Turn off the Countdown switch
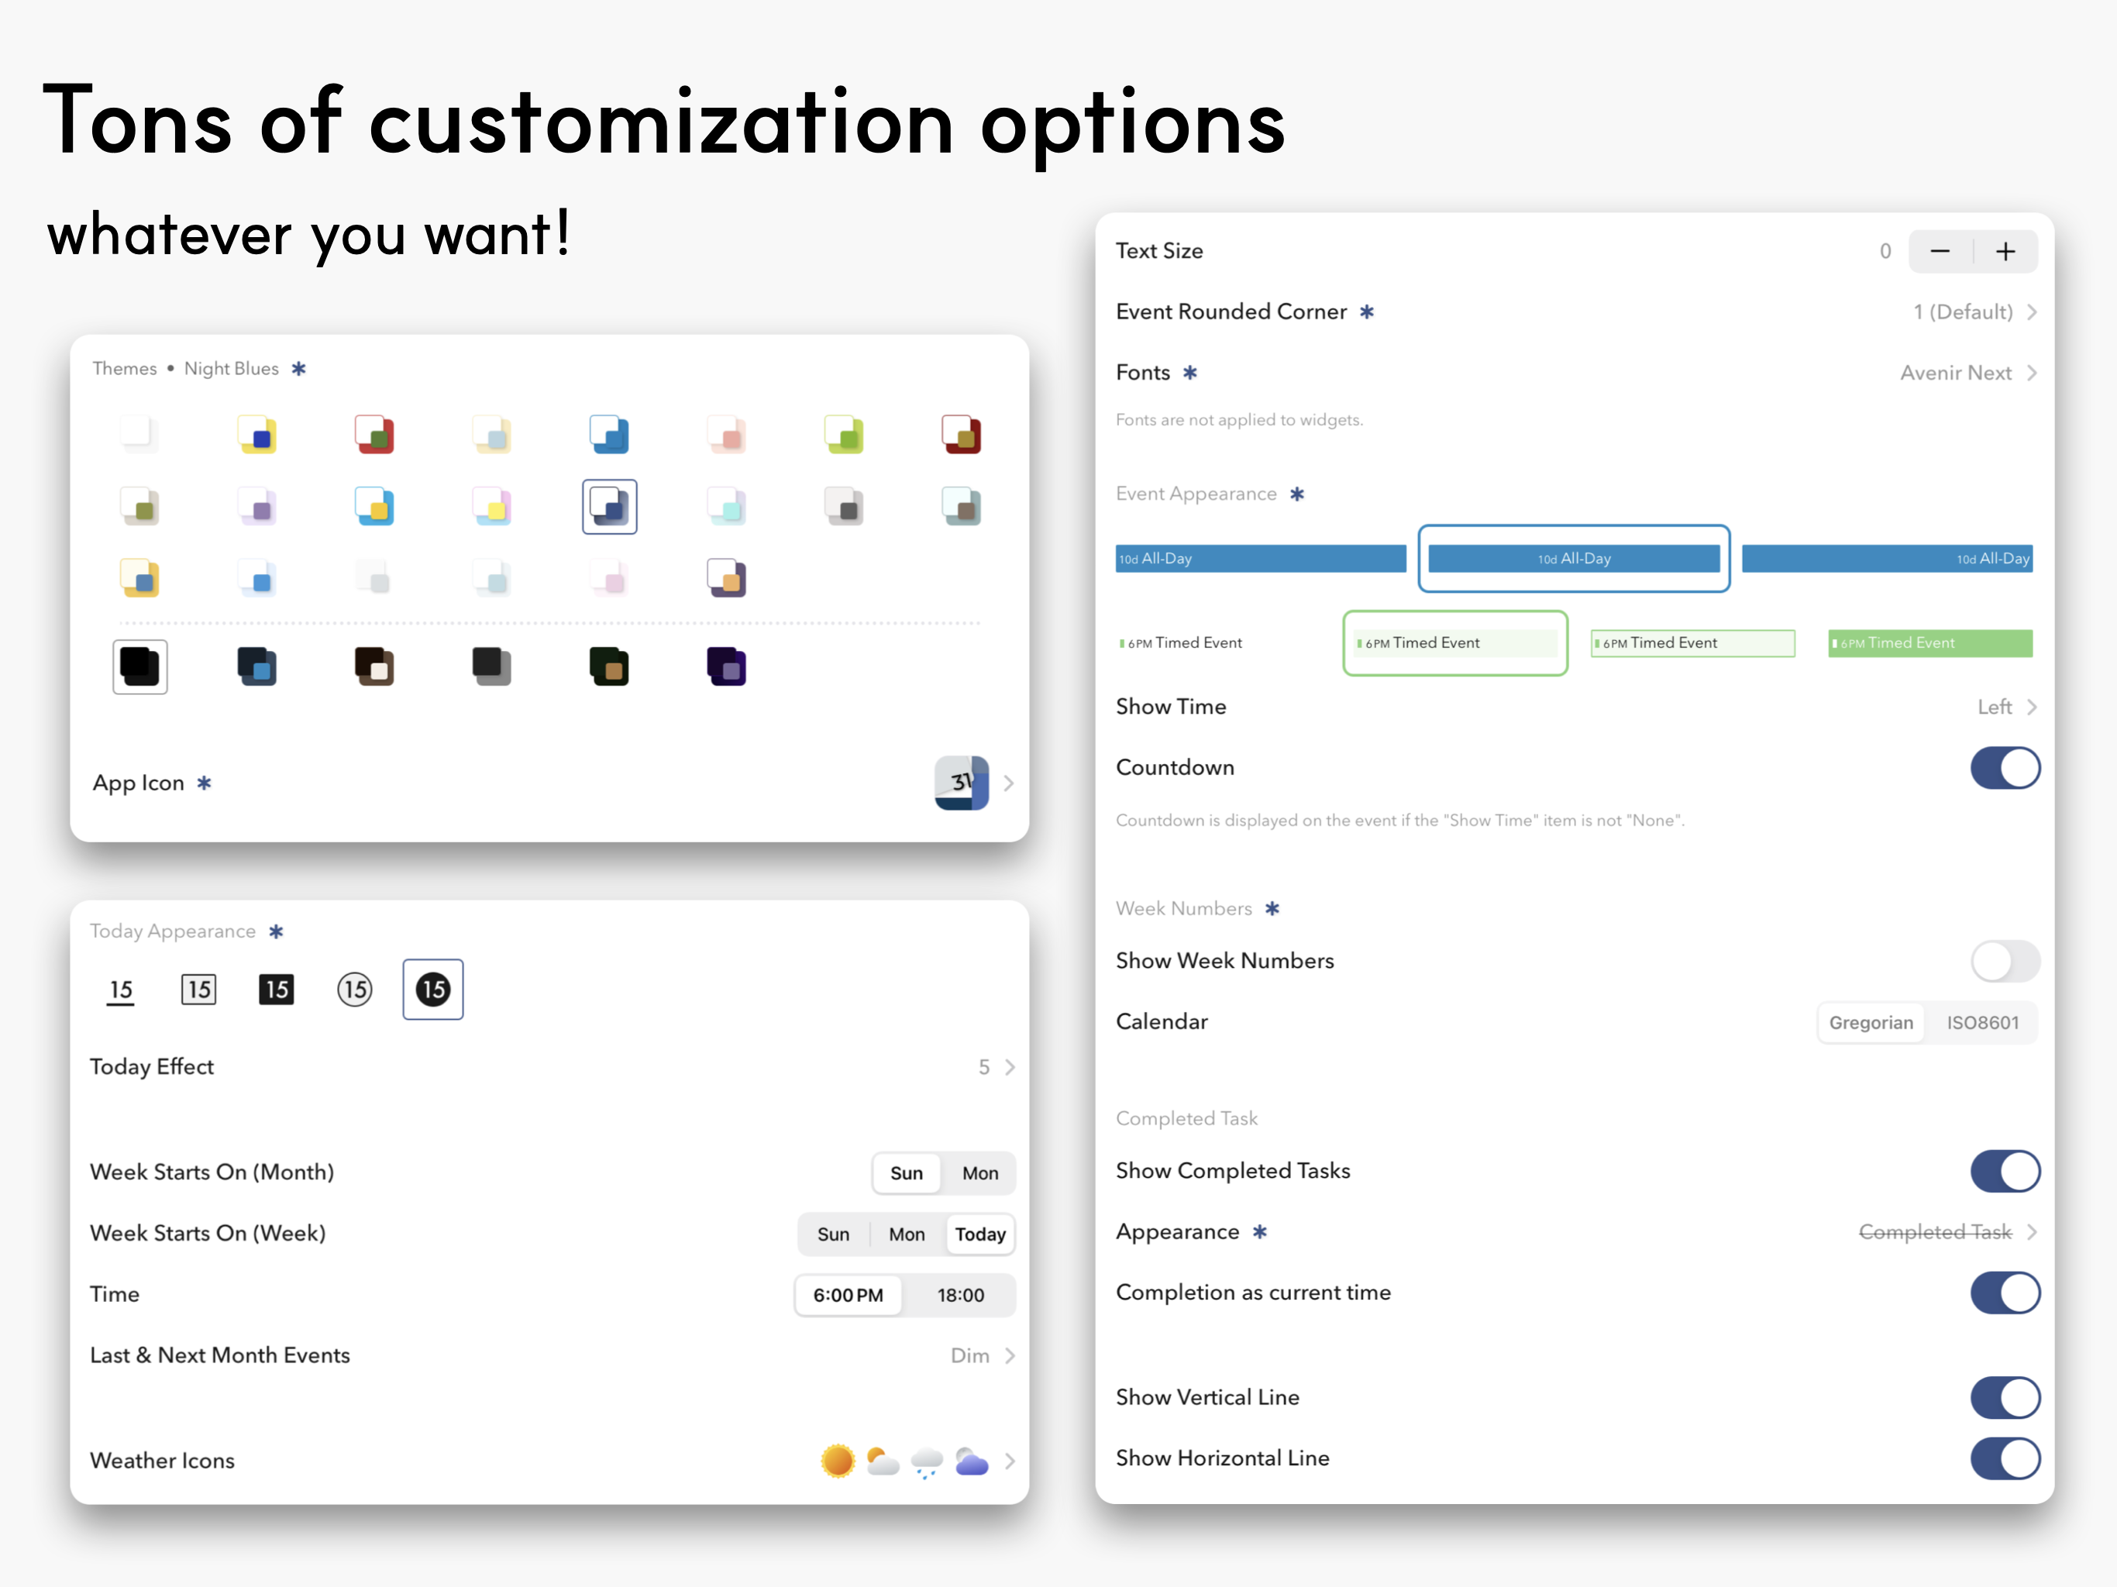 coord(2005,768)
